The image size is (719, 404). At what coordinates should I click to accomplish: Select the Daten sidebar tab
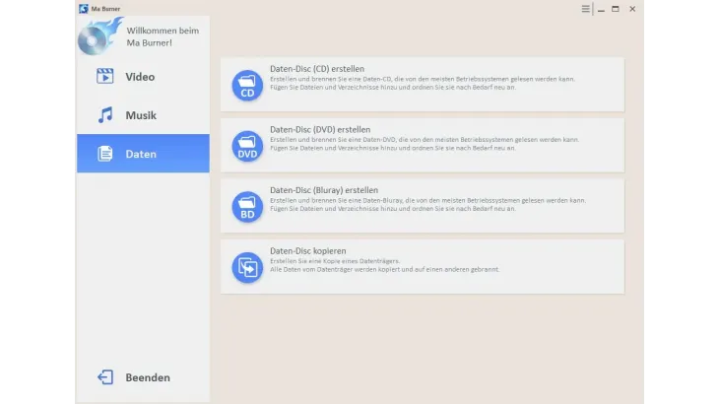click(x=143, y=154)
